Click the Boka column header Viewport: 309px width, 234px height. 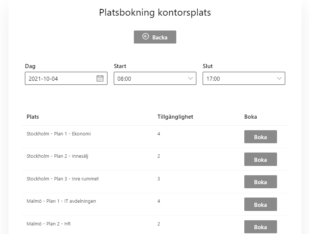coord(251,117)
